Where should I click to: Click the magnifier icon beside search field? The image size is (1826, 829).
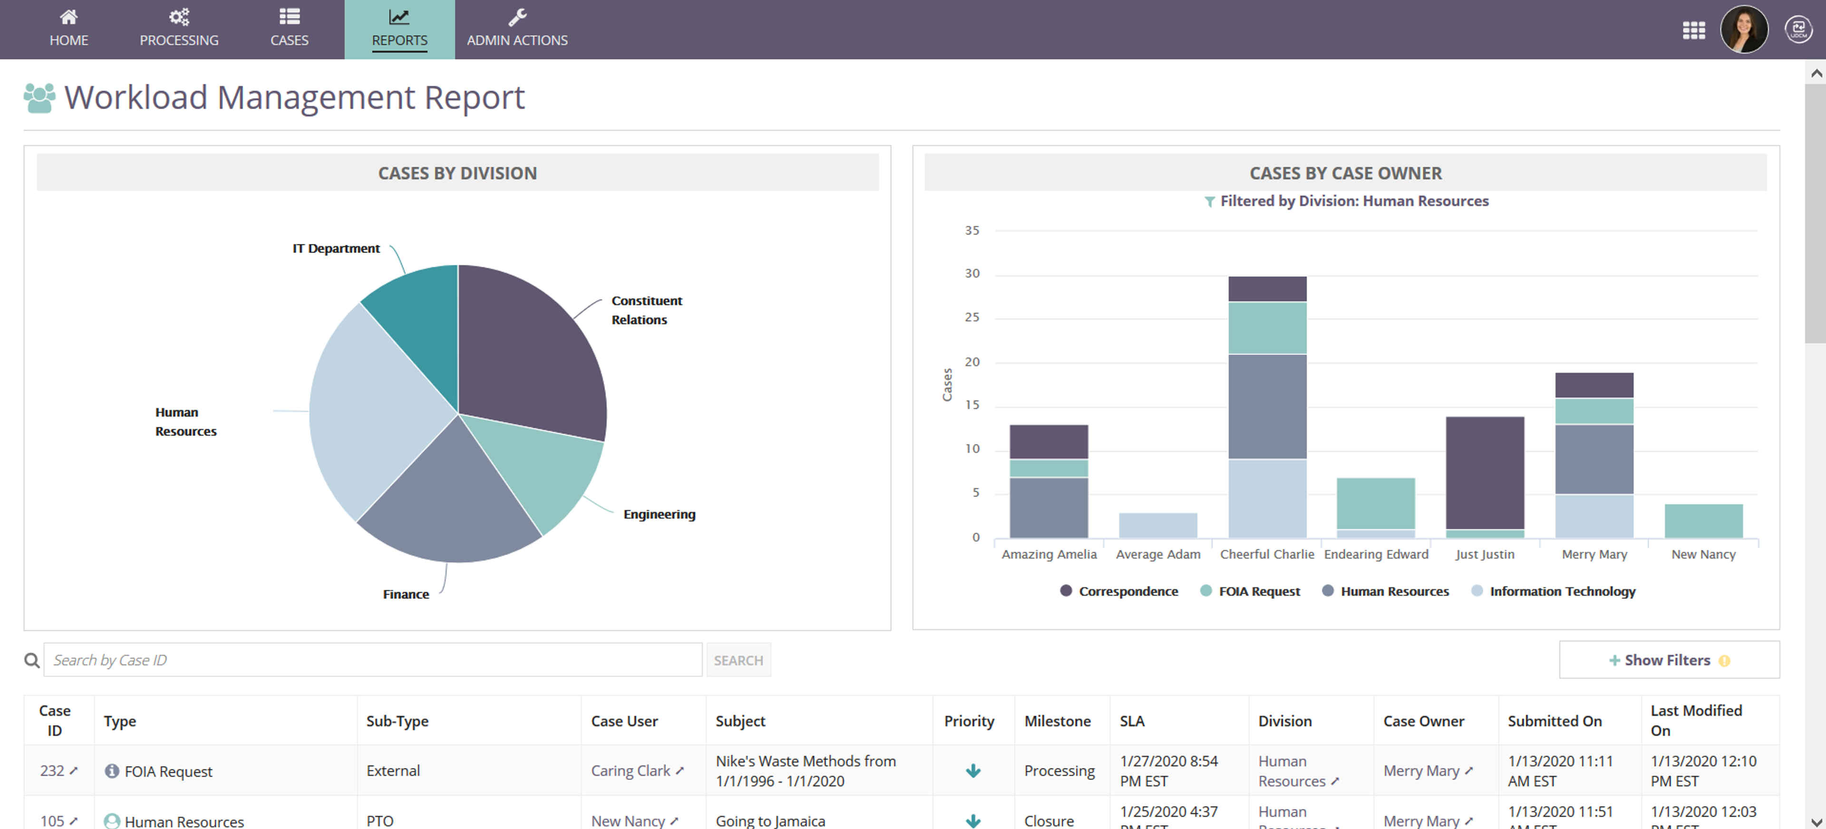click(32, 660)
